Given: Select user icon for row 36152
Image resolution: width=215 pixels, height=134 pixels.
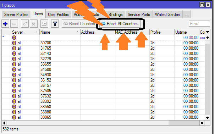Looking at the screenshot, I should [14, 80].
